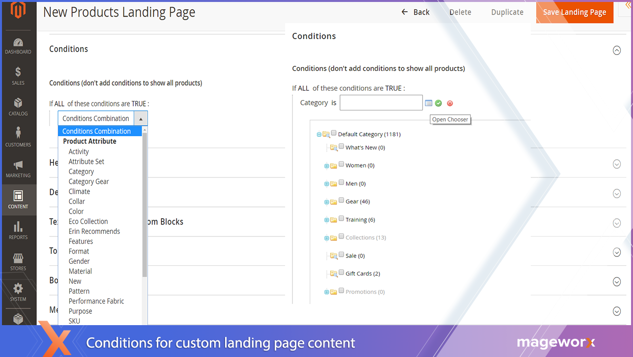This screenshot has width=633, height=357.
Task: Click the Save Landing Page button
Action: pos(575,12)
